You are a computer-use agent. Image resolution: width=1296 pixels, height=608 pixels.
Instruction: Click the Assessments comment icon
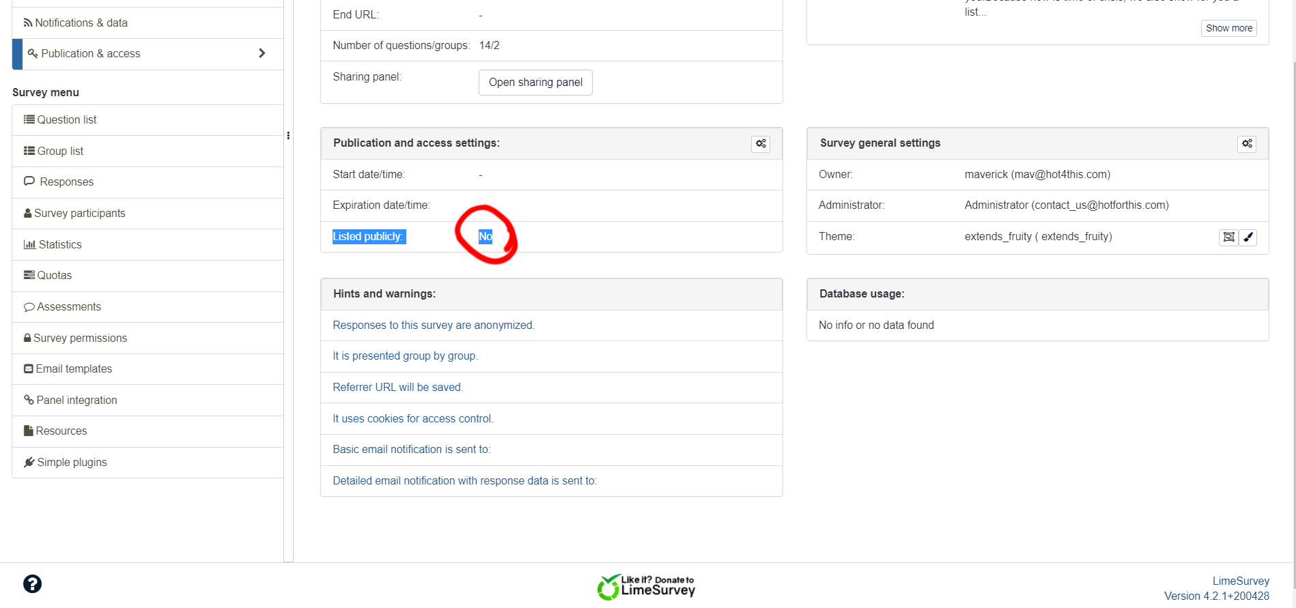point(29,307)
